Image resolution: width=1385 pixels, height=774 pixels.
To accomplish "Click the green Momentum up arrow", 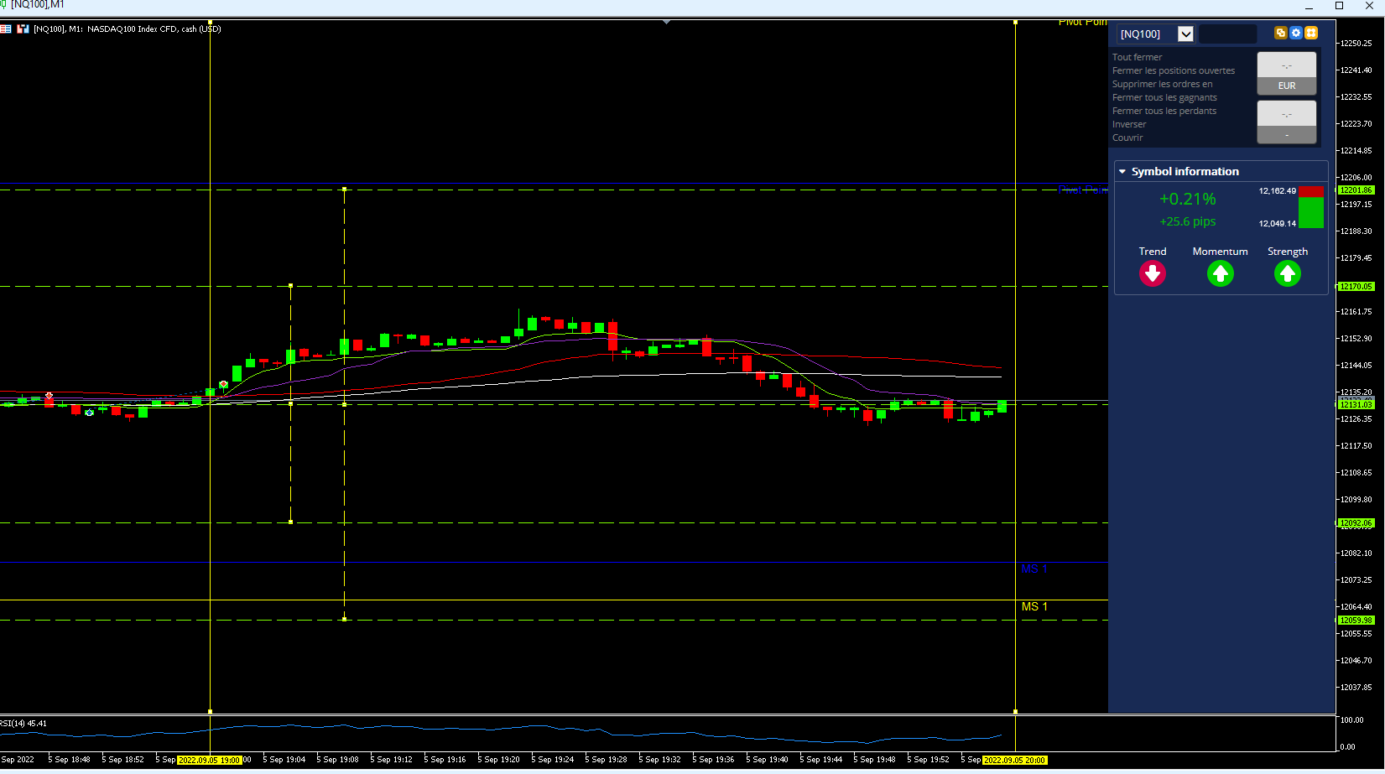I will click(x=1221, y=273).
